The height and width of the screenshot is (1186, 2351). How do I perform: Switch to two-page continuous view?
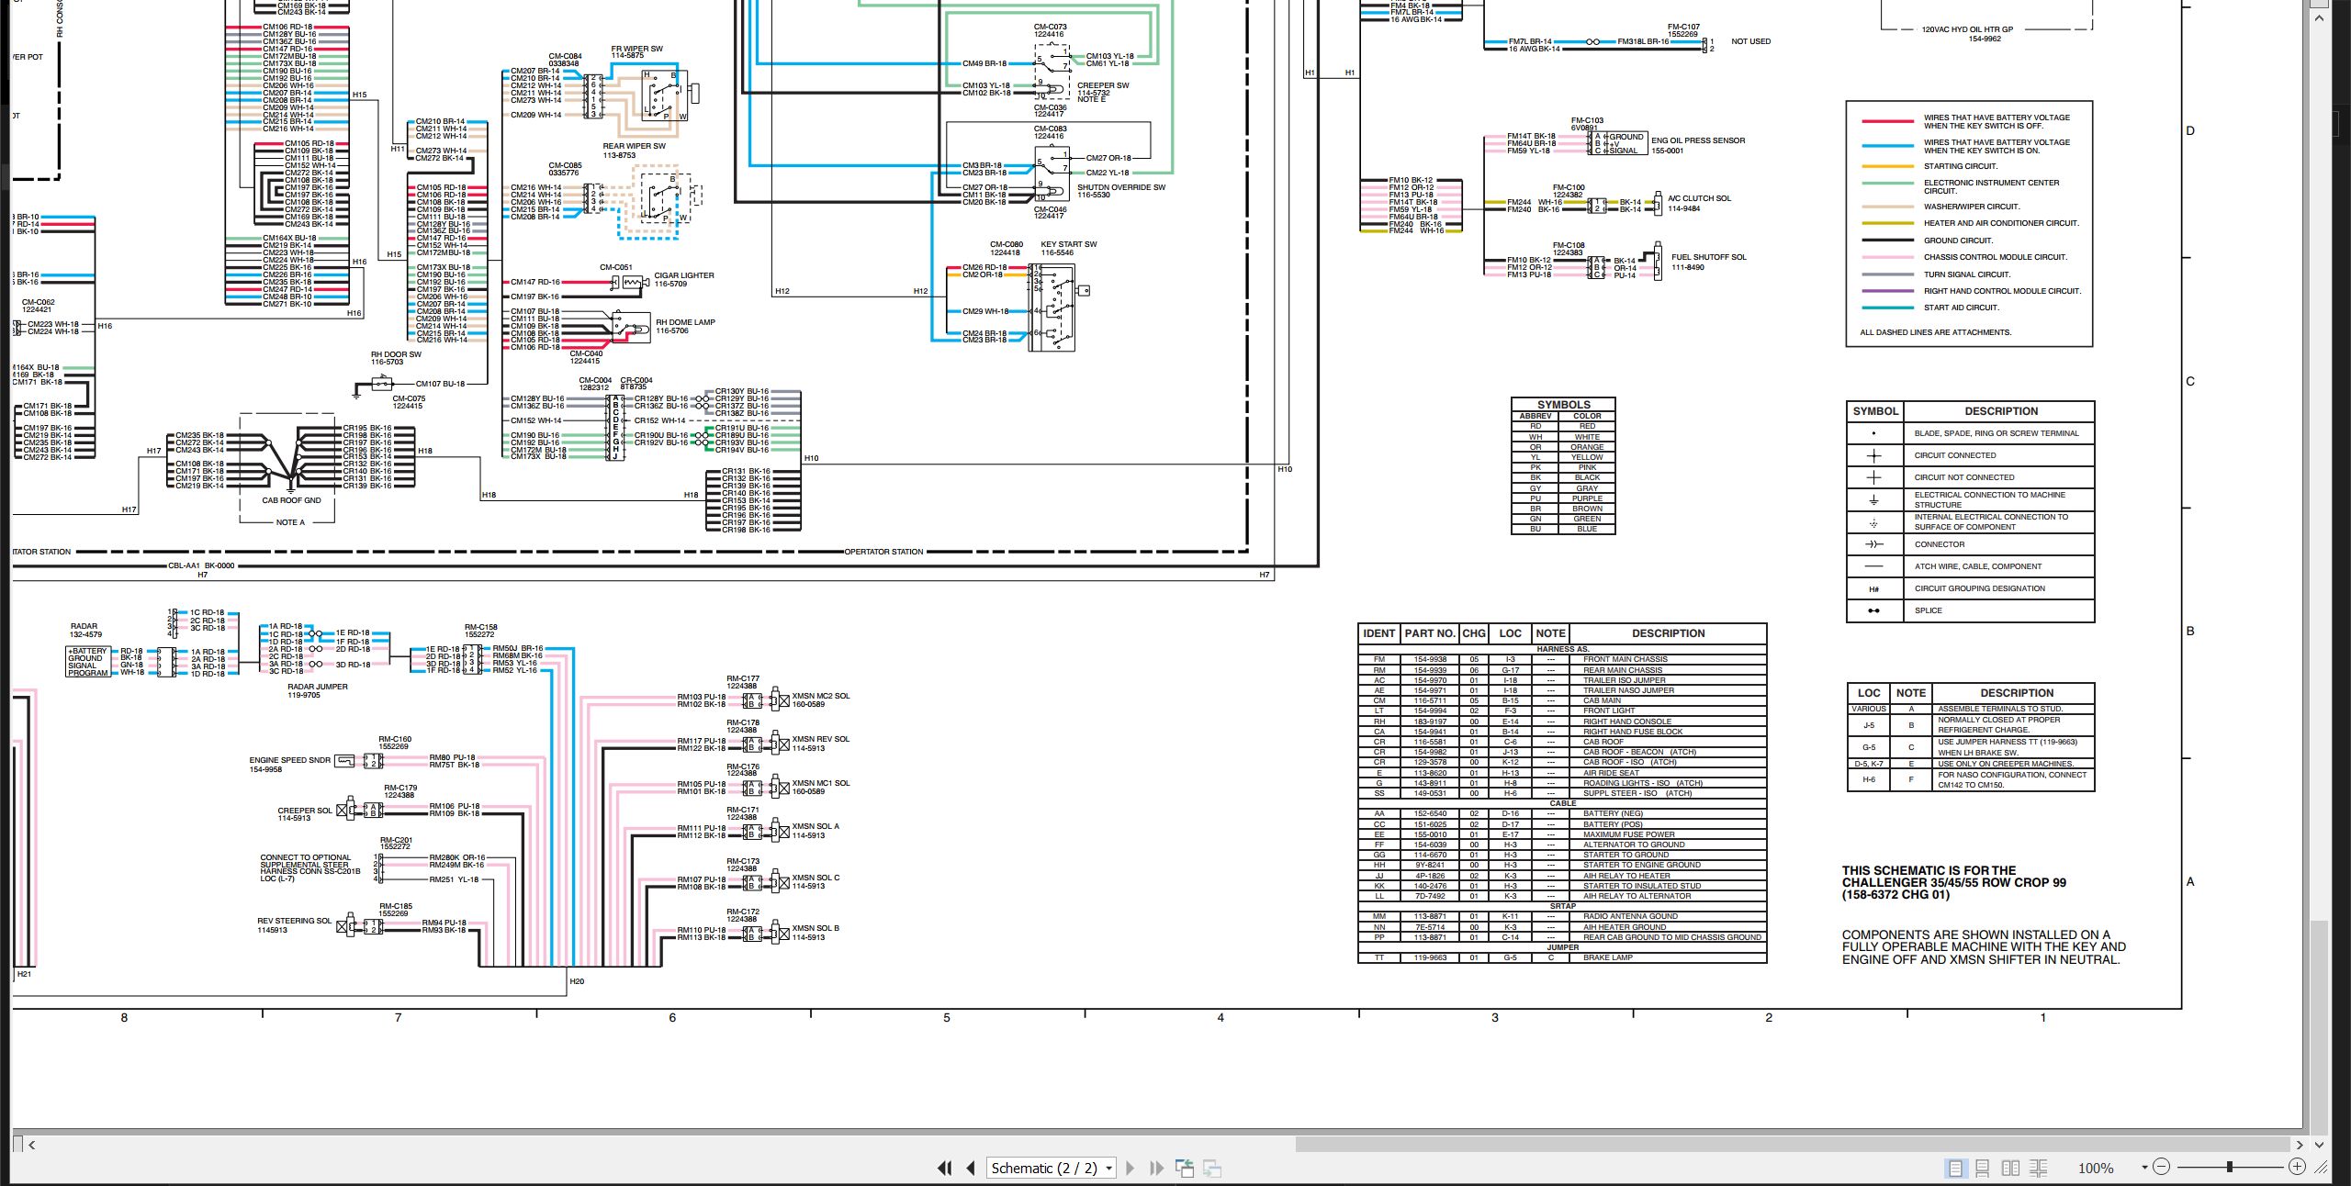2039,1168
